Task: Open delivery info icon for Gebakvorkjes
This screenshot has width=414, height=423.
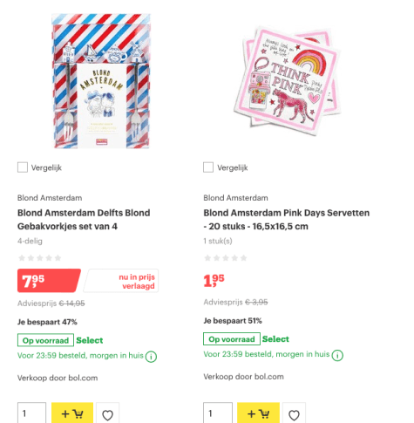Action: point(151,356)
